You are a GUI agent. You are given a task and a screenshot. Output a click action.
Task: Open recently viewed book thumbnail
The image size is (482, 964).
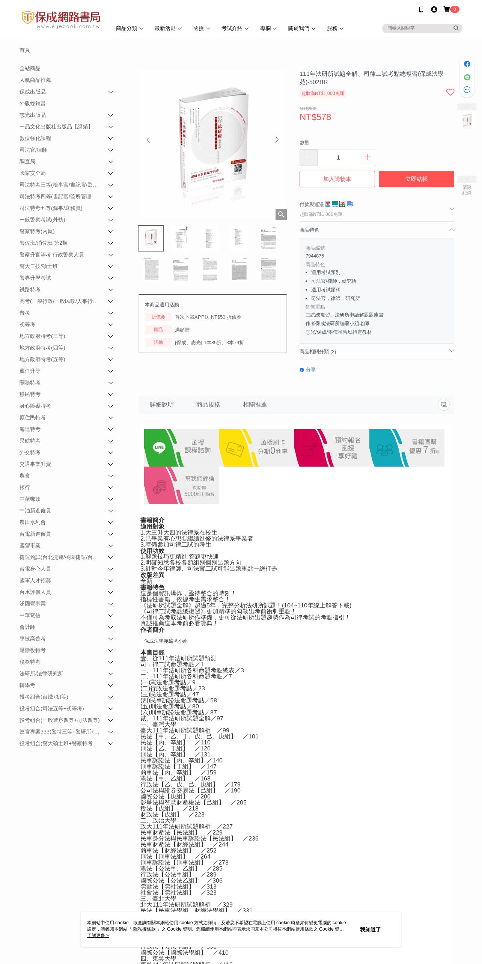(x=467, y=121)
